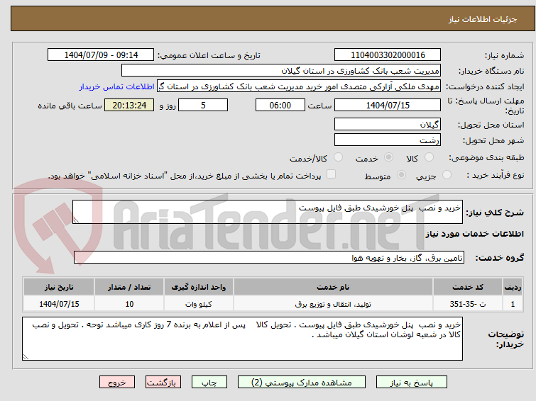This screenshot has width=536, height=401.
Task: Click the table date cell 1404/07/15
Action: (x=59, y=304)
